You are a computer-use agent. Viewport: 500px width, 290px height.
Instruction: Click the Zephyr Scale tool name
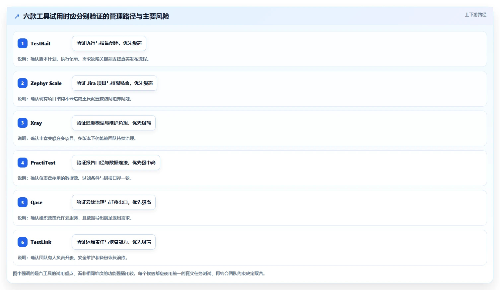pyautogui.click(x=46, y=83)
